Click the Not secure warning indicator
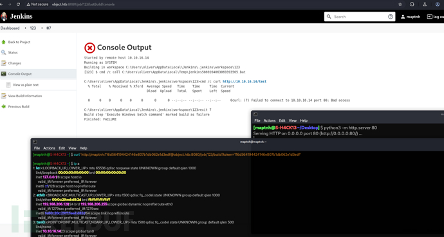Viewport: 444px width, 237px height. tap(37, 5)
